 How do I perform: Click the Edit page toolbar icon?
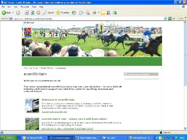(94, 13)
